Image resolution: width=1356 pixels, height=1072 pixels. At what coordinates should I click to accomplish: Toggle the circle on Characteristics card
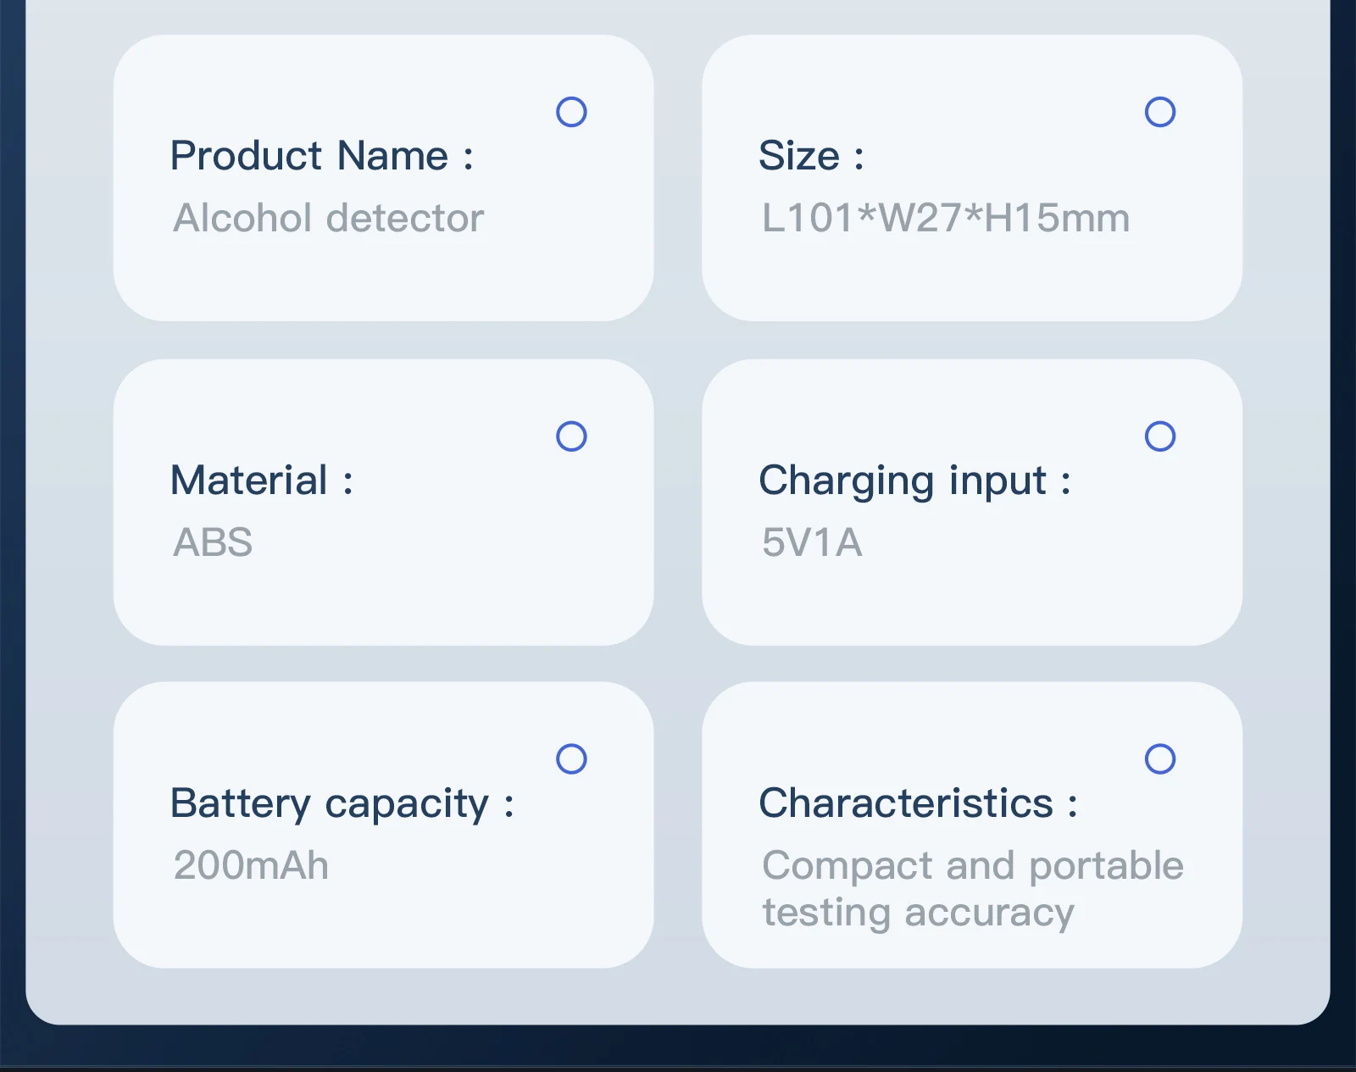coord(1159,759)
